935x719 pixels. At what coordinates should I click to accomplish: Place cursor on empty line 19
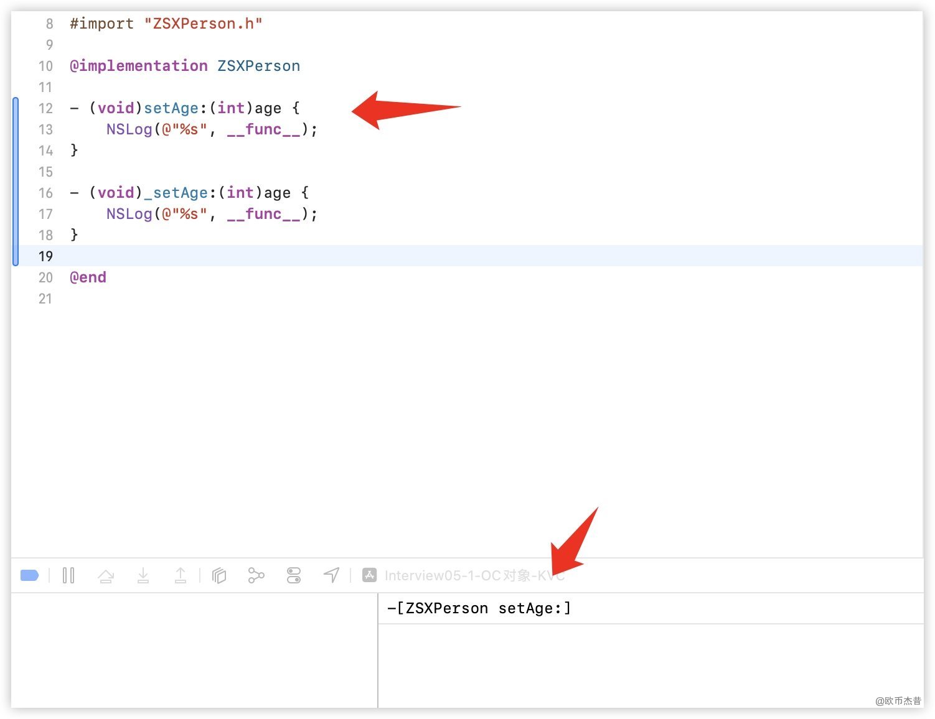pyautogui.click(x=374, y=256)
